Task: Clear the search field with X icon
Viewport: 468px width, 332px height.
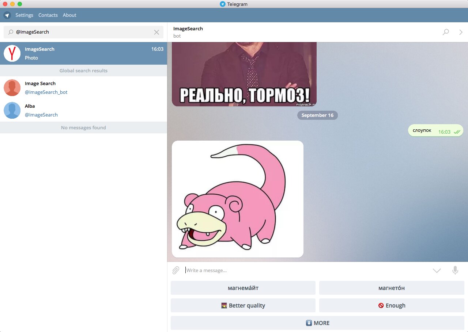Action: pos(156,32)
